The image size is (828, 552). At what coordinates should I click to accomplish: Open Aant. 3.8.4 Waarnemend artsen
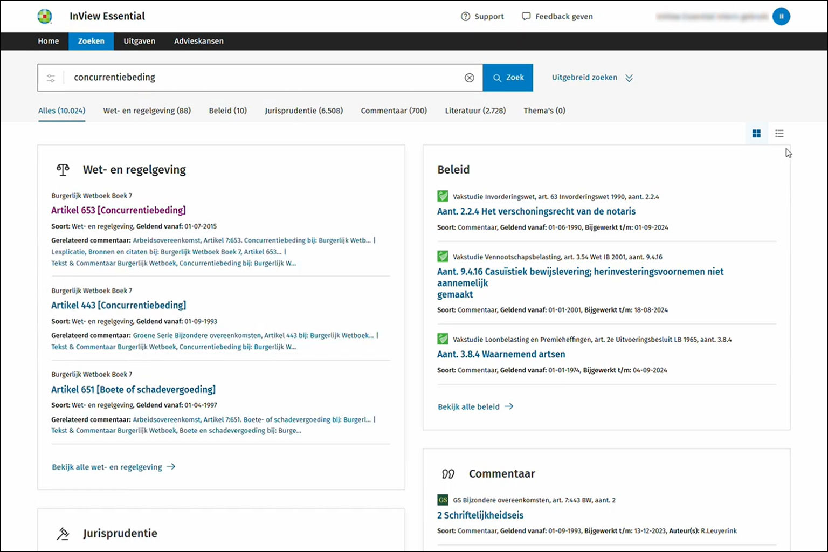(501, 354)
